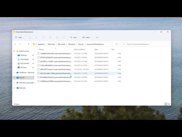
Task: Select Downloads in Quick access
Action: coord(25,59)
